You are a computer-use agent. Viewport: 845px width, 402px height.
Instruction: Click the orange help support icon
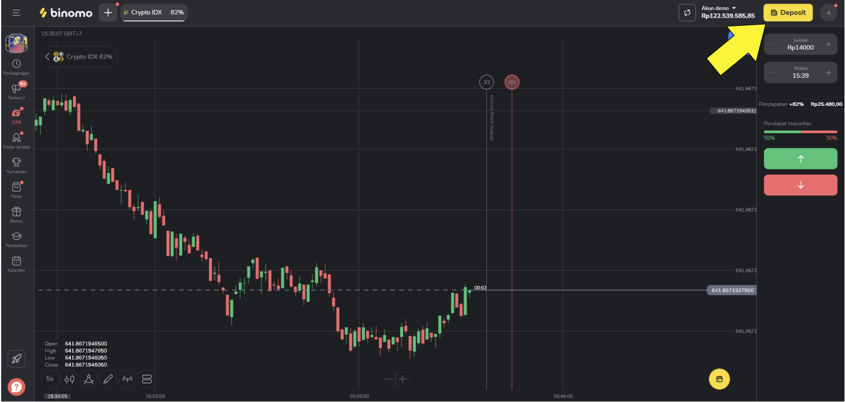click(x=16, y=387)
